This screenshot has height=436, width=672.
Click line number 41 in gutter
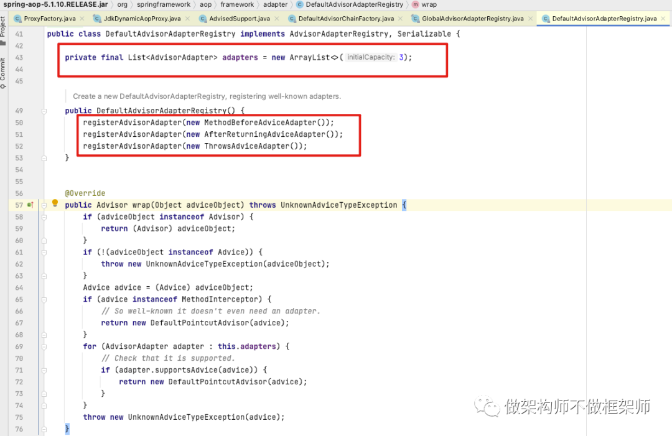pyautogui.click(x=19, y=34)
